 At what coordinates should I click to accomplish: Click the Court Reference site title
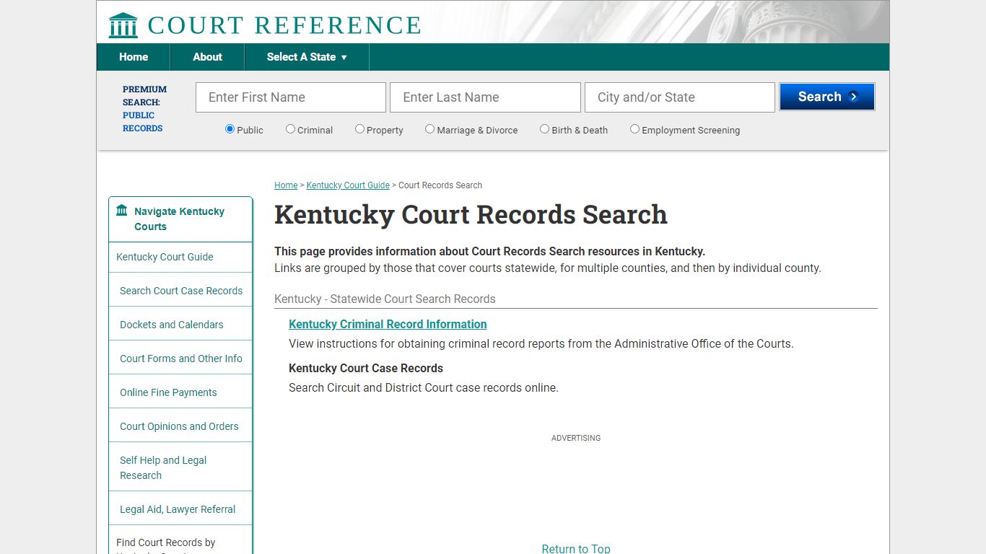pos(284,25)
